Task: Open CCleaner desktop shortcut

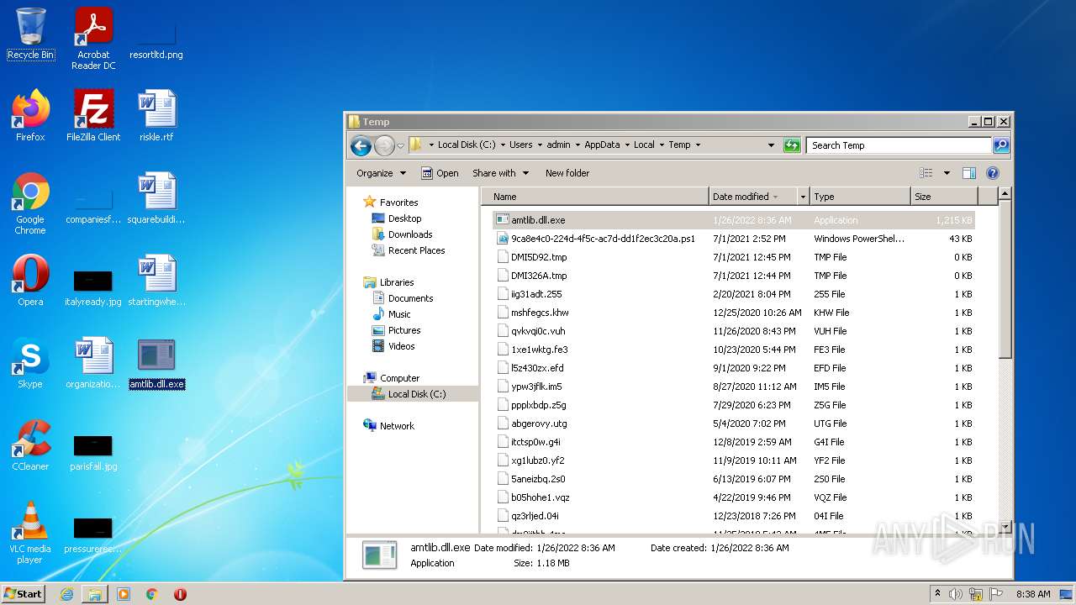Action: [30, 446]
